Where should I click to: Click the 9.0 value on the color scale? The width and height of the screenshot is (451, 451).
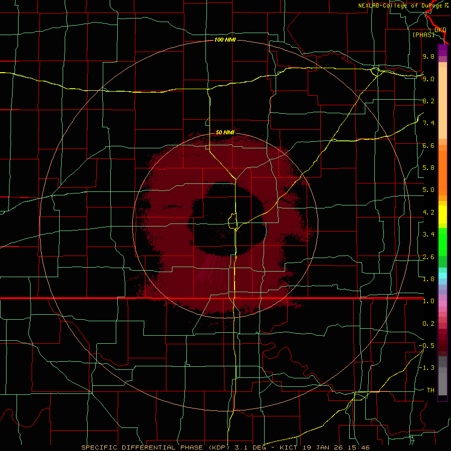pyautogui.click(x=428, y=79)
